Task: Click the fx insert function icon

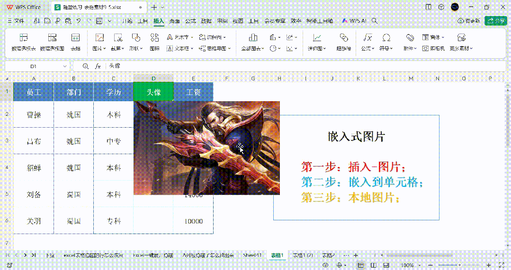Action: 98,66
